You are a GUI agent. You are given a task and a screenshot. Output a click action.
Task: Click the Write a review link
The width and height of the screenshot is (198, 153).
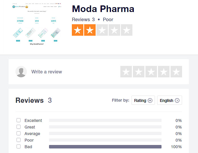click(47, 72)
